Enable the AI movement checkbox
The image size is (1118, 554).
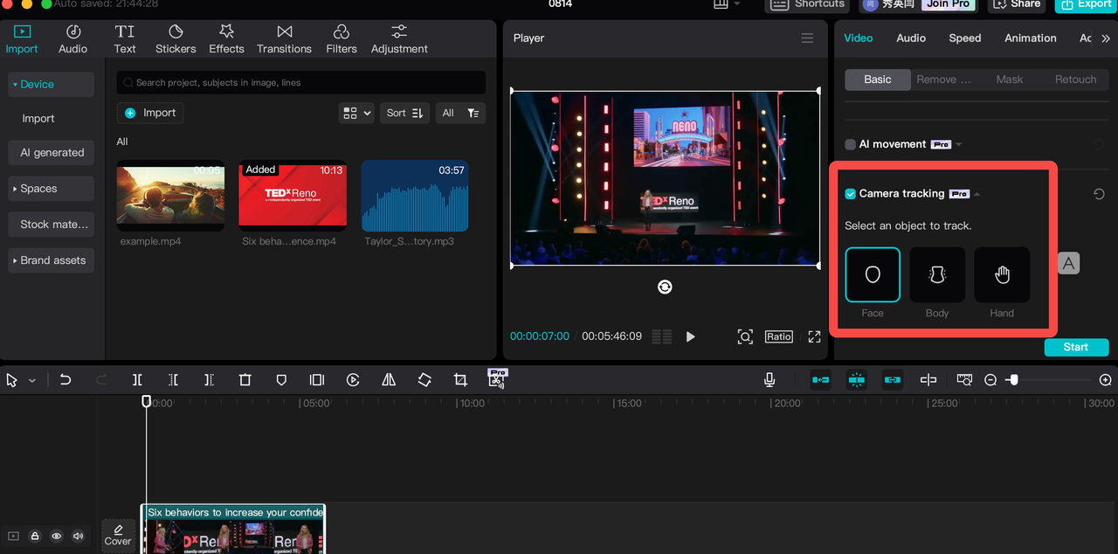point(850,144)
